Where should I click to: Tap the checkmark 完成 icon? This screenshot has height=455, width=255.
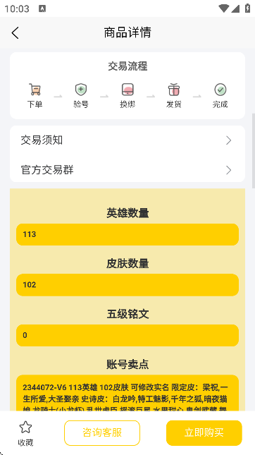[x=220, y=90]
